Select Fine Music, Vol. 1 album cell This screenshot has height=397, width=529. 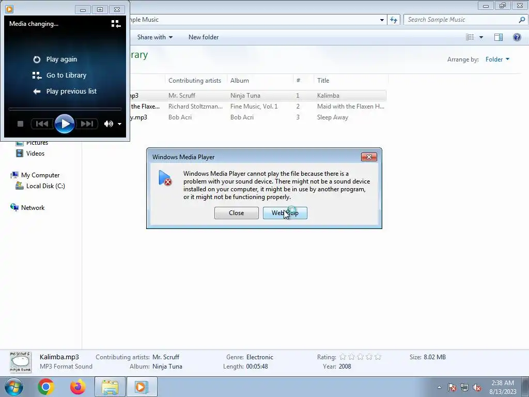point(254,106)
